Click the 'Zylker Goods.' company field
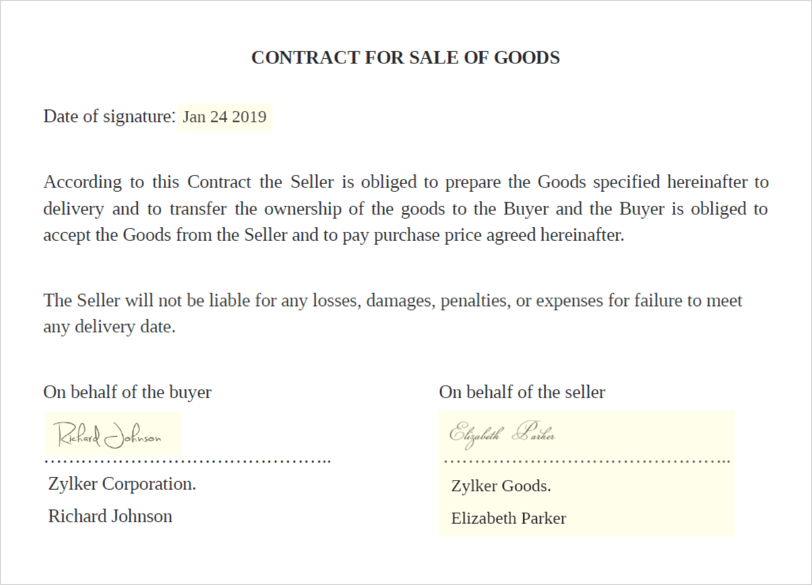 coord(501,486)
